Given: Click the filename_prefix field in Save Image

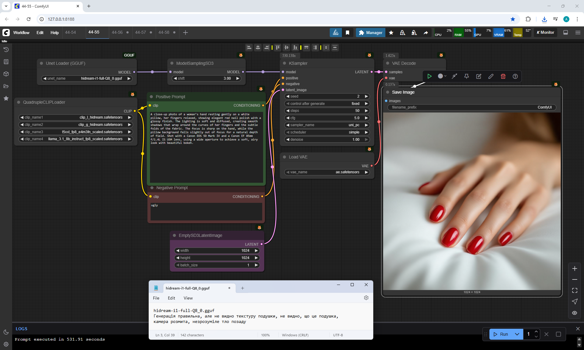Looking at the screenshot, I should (x=471, y=107).
